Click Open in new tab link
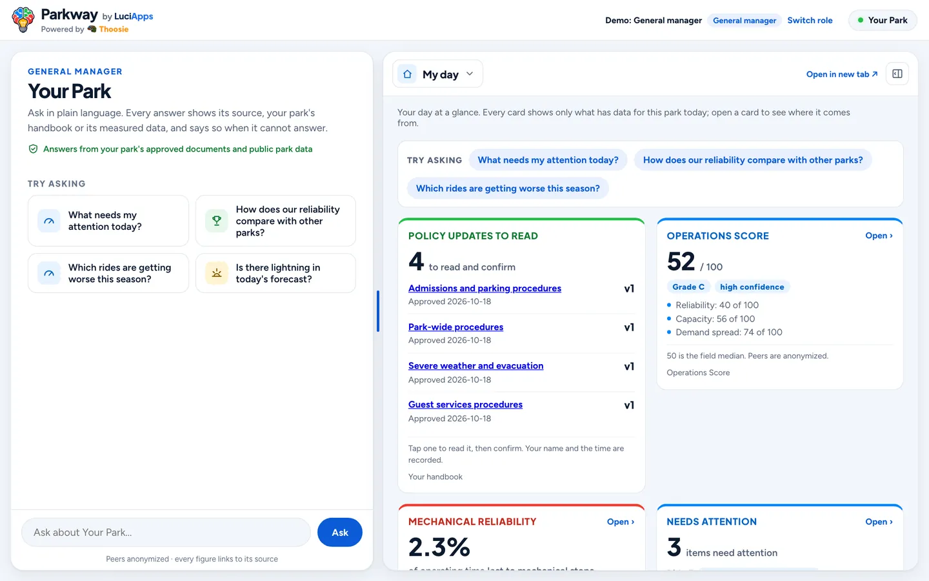929x581 pixels. tap(842, 74)
